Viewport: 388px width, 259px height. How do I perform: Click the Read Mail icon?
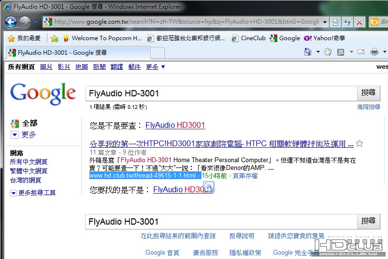coord(361,52)
